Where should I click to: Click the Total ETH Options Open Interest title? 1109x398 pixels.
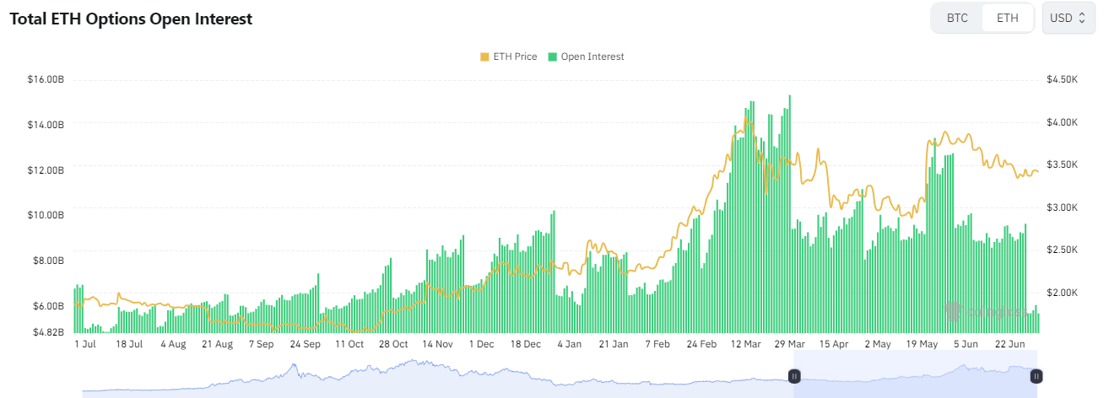131,19
